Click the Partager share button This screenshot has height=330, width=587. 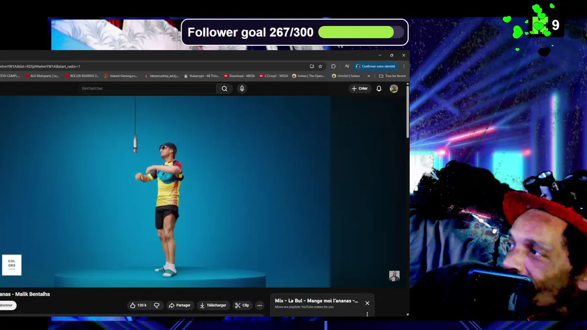(179, 305)
